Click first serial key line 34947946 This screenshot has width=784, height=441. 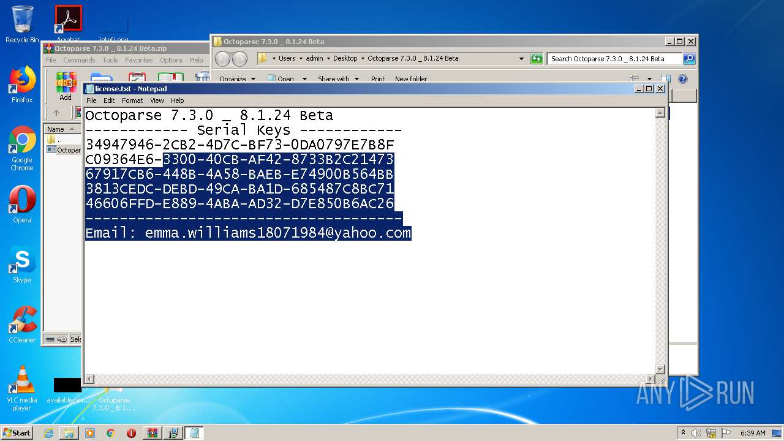(x=239, y=145)
